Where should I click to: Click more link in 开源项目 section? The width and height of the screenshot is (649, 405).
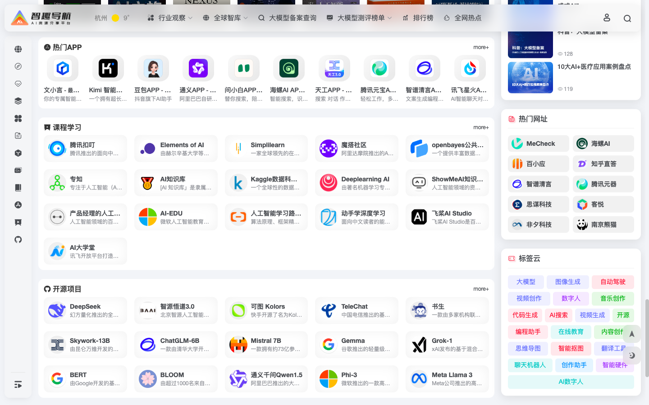(x=481, y=289)
